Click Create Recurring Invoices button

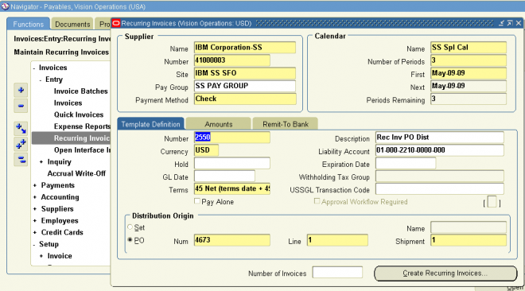[x=445, y=274]
